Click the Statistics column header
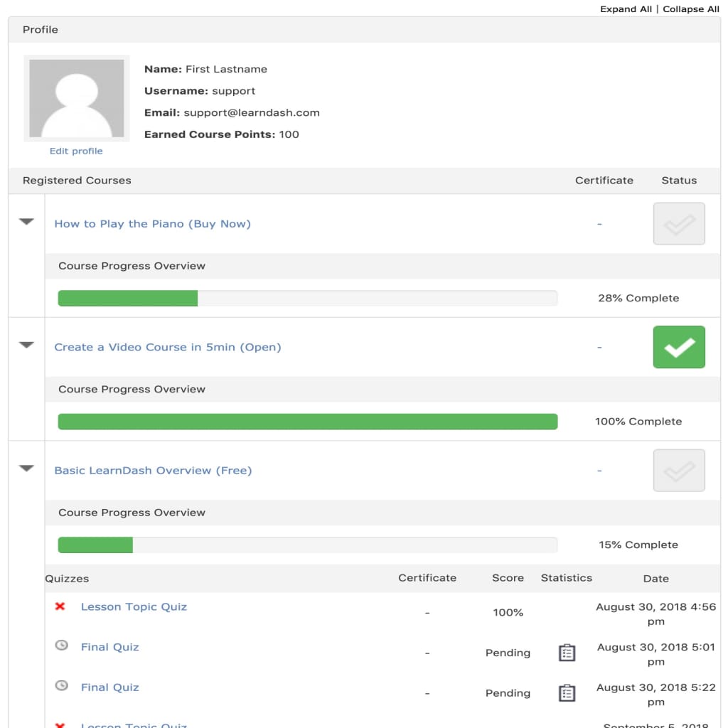The image size is (728, 728). [x=567, y=578]
